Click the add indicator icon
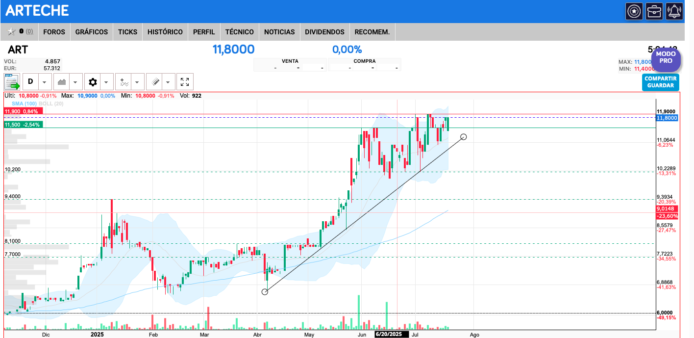The height and width of the screenshot is (338, 694). [124, 81]
